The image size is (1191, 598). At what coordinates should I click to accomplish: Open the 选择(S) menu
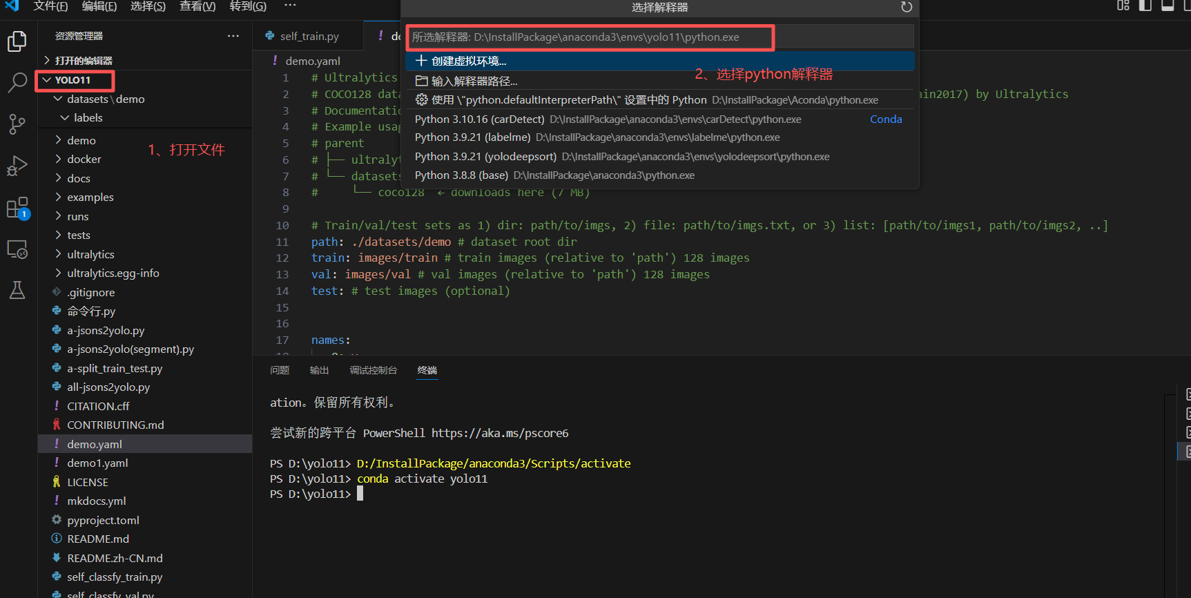tap(148, 6)
